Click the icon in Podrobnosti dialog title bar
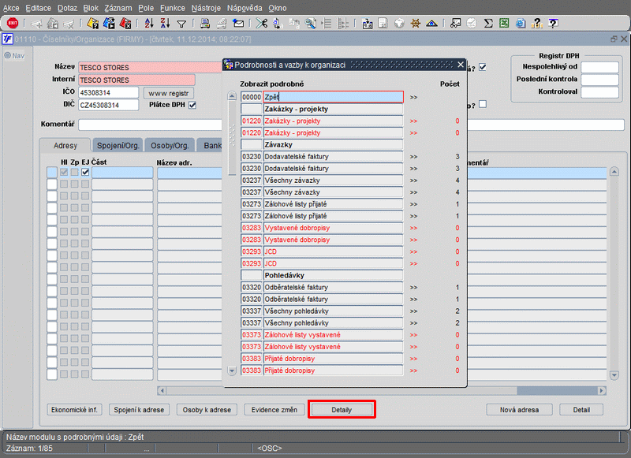 click(x=229, y=65)
